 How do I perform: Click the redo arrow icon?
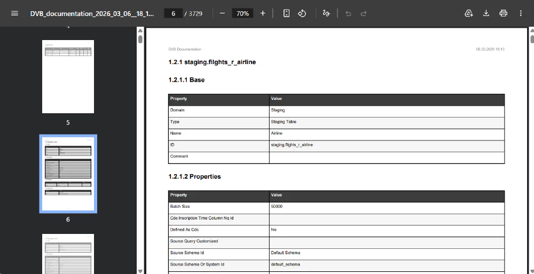[x=364, y=13]
